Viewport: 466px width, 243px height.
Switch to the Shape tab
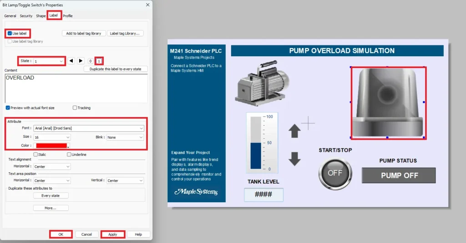41,16
